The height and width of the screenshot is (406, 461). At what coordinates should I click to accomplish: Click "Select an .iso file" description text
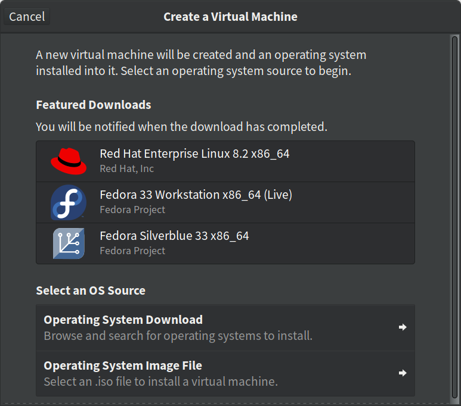pos(160,382)
